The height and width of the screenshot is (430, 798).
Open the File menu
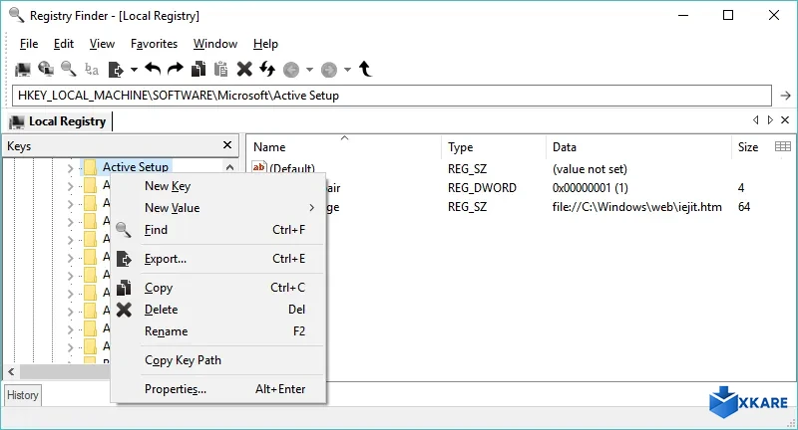[29, 44]
